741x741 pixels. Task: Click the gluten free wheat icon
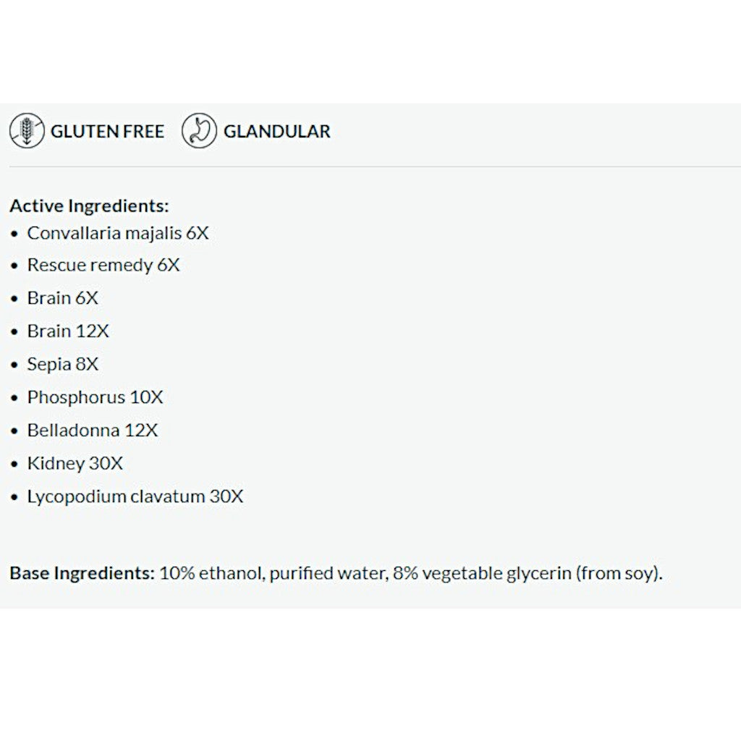click(x=27, y=131)
